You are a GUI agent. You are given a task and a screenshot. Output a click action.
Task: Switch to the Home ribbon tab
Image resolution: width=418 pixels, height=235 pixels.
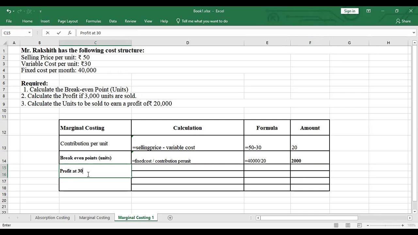point(27,21)
